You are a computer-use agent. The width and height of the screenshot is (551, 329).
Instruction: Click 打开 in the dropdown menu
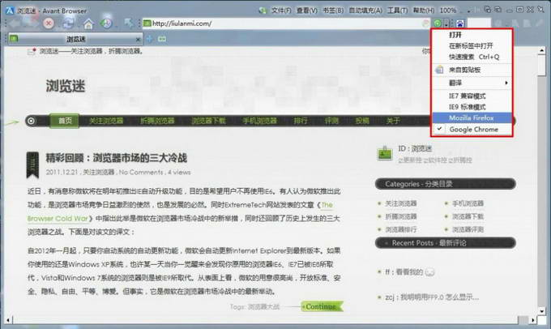coord(472,35)
